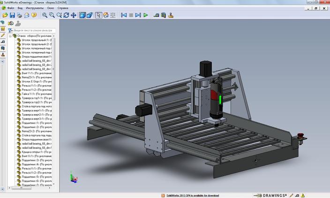Open the Measure sidebar tab

pos(3,42)
